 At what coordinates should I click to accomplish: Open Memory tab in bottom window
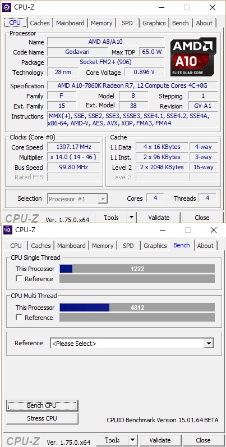point(103,246)
